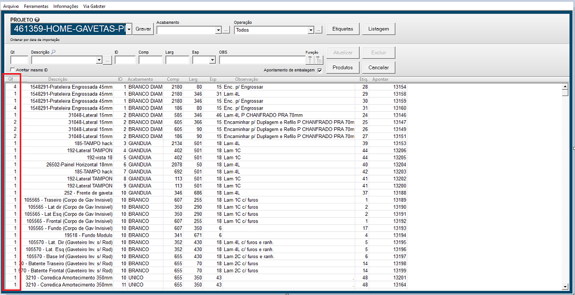This screenshot has height=295, width=575.
Task: Select row 252 - Frente de gaveta
Action: coord(205,193)
